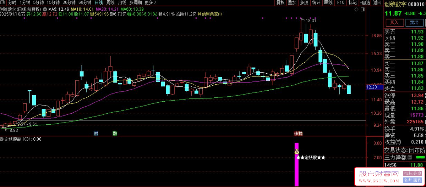Click the 卖出 sell button
Viewport: 426px width, 187px height.
click(x=414, y=23)
